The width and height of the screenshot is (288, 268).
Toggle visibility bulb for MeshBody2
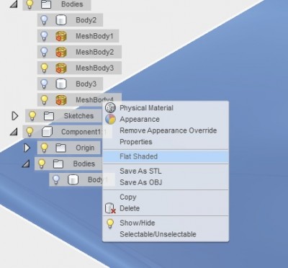(x=44, y=52)
